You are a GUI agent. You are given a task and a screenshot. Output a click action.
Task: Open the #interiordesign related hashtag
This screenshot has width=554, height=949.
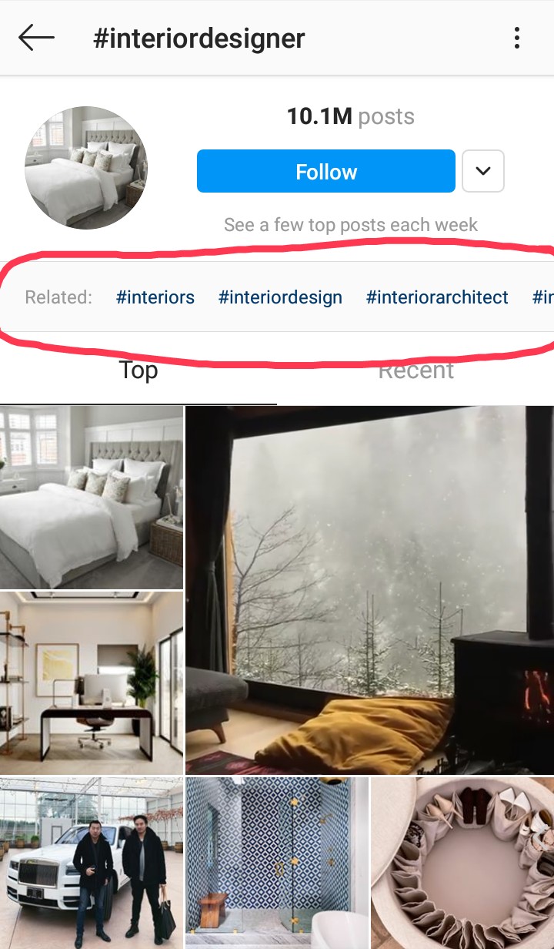[x=280, y=297]
